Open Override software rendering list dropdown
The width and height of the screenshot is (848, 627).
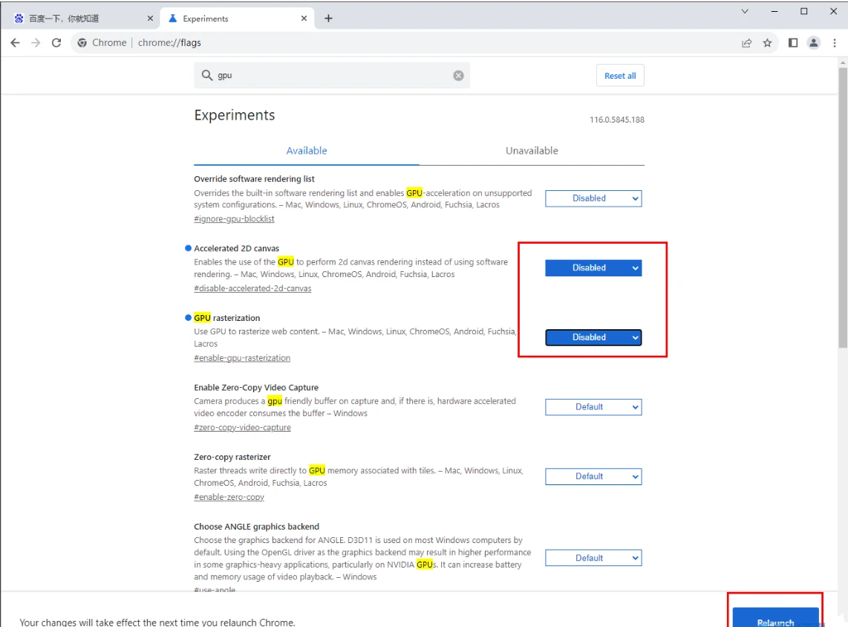pos(593,198)
